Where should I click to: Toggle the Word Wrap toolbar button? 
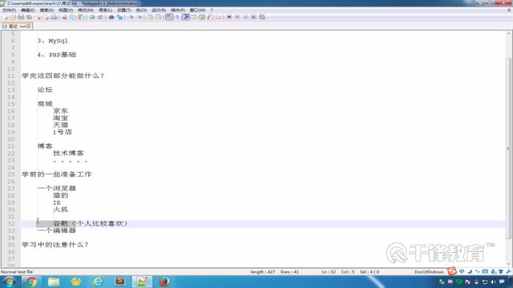(x=170, y=17)
